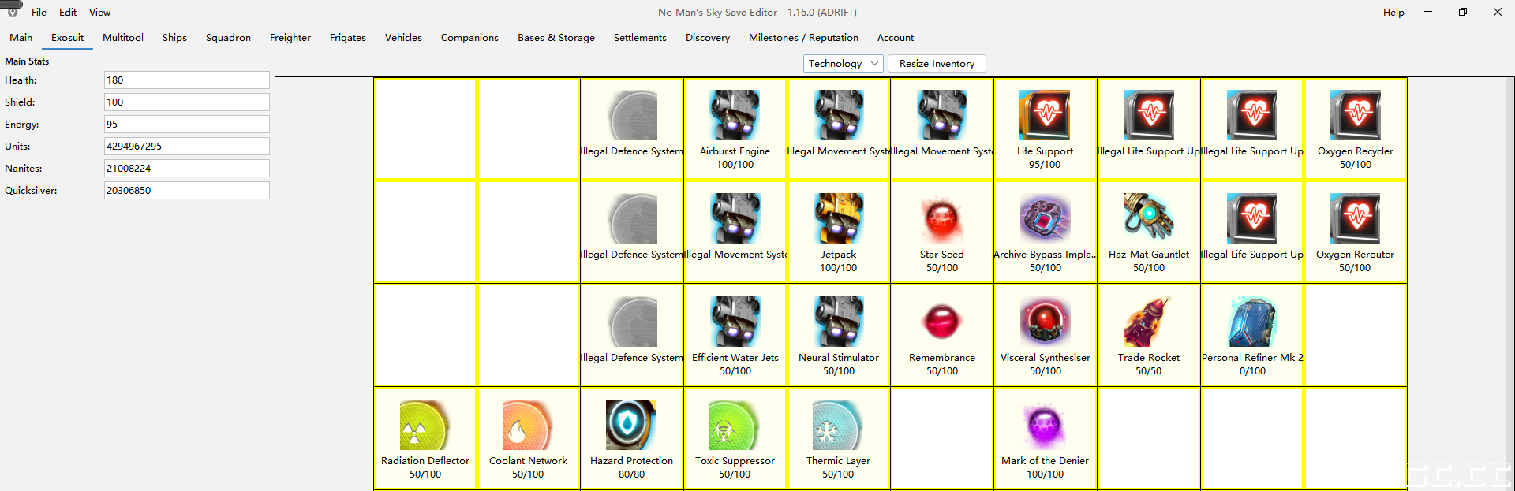Open the Technology inventory type dropdown

click(843, 64)
